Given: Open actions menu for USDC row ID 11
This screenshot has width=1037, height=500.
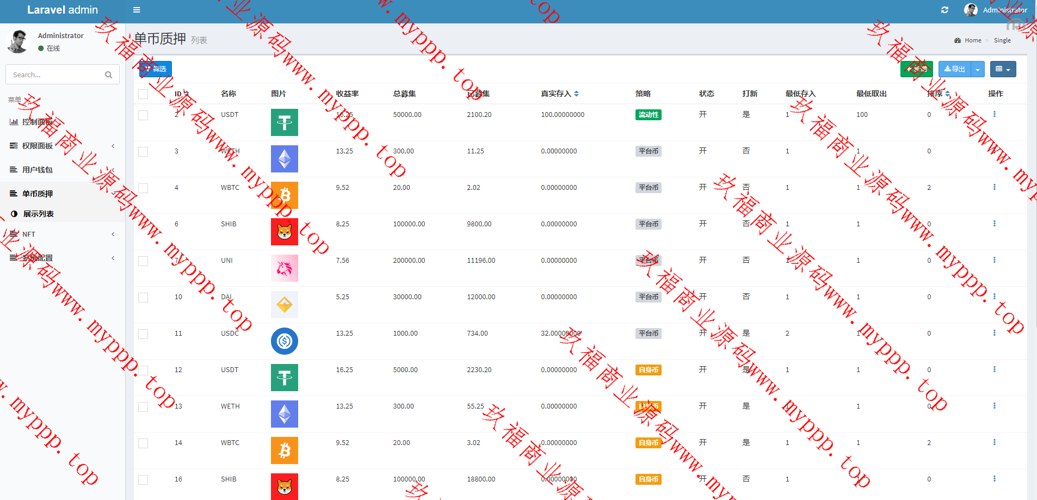Looking at the screenshot, I should 994,333.
